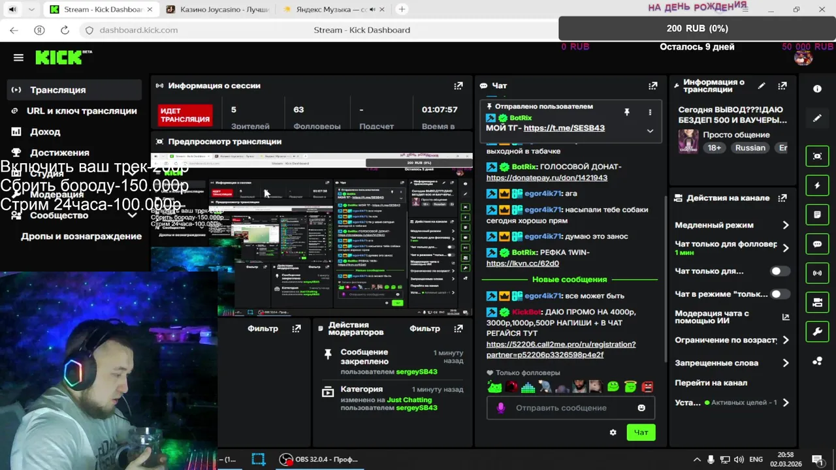
Task: Click the 18+ tag
Action: click(715, 148)
